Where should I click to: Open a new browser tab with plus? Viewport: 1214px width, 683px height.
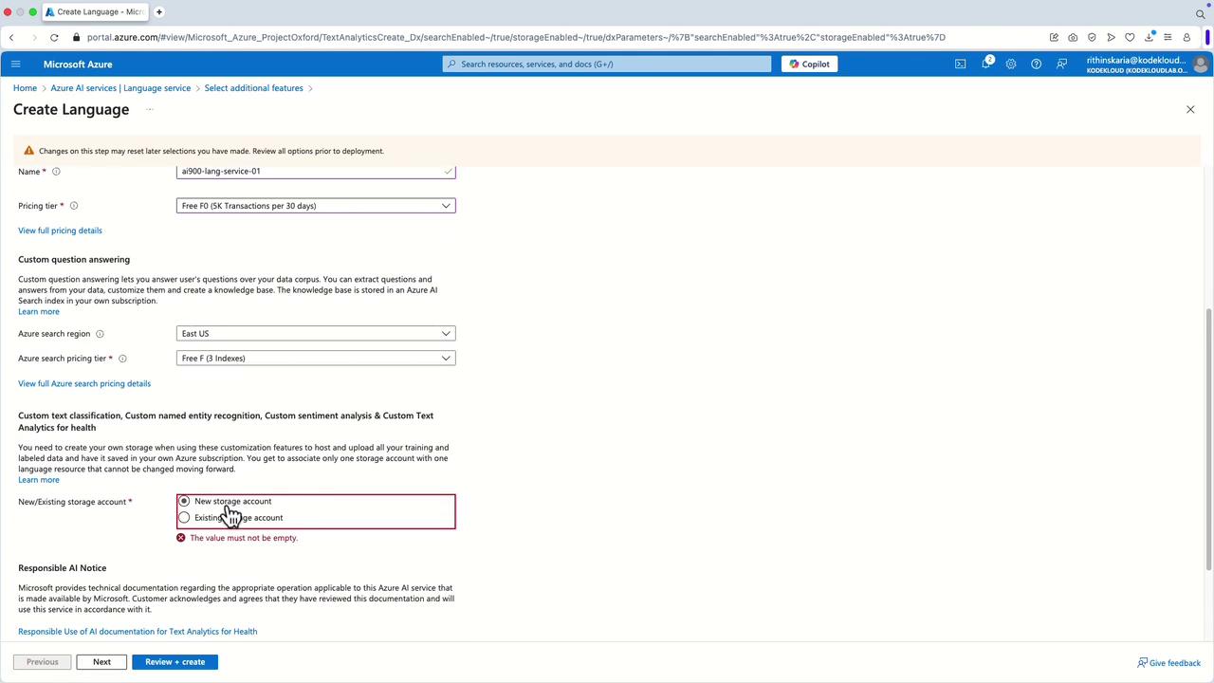click(x=159, y=12)
